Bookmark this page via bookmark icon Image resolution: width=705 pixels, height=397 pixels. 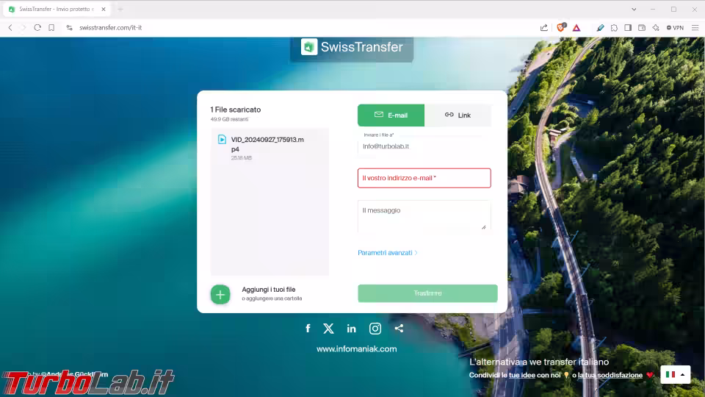(51, 27)
